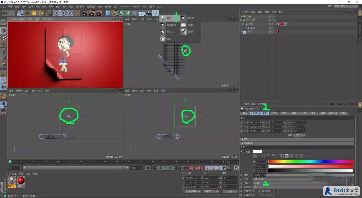Click the Apply button in the coordinates manager
362x198 pixels.
coord(230,191)
